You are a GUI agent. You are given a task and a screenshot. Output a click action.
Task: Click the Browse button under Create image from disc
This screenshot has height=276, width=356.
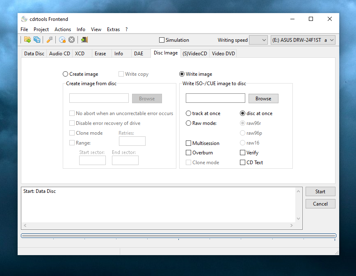(x=147, y=99)
